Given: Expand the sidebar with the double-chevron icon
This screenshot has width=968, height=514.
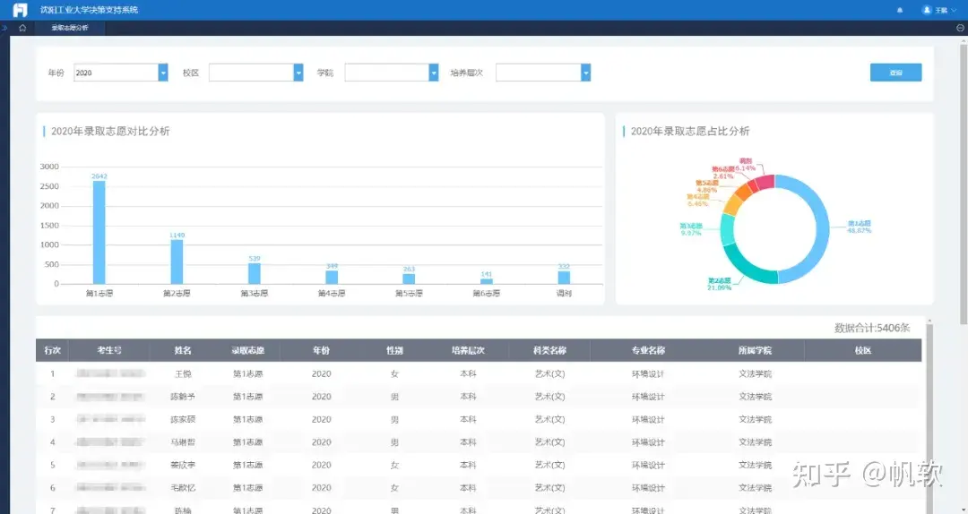Looking at the screenshot, I should 4,28.
